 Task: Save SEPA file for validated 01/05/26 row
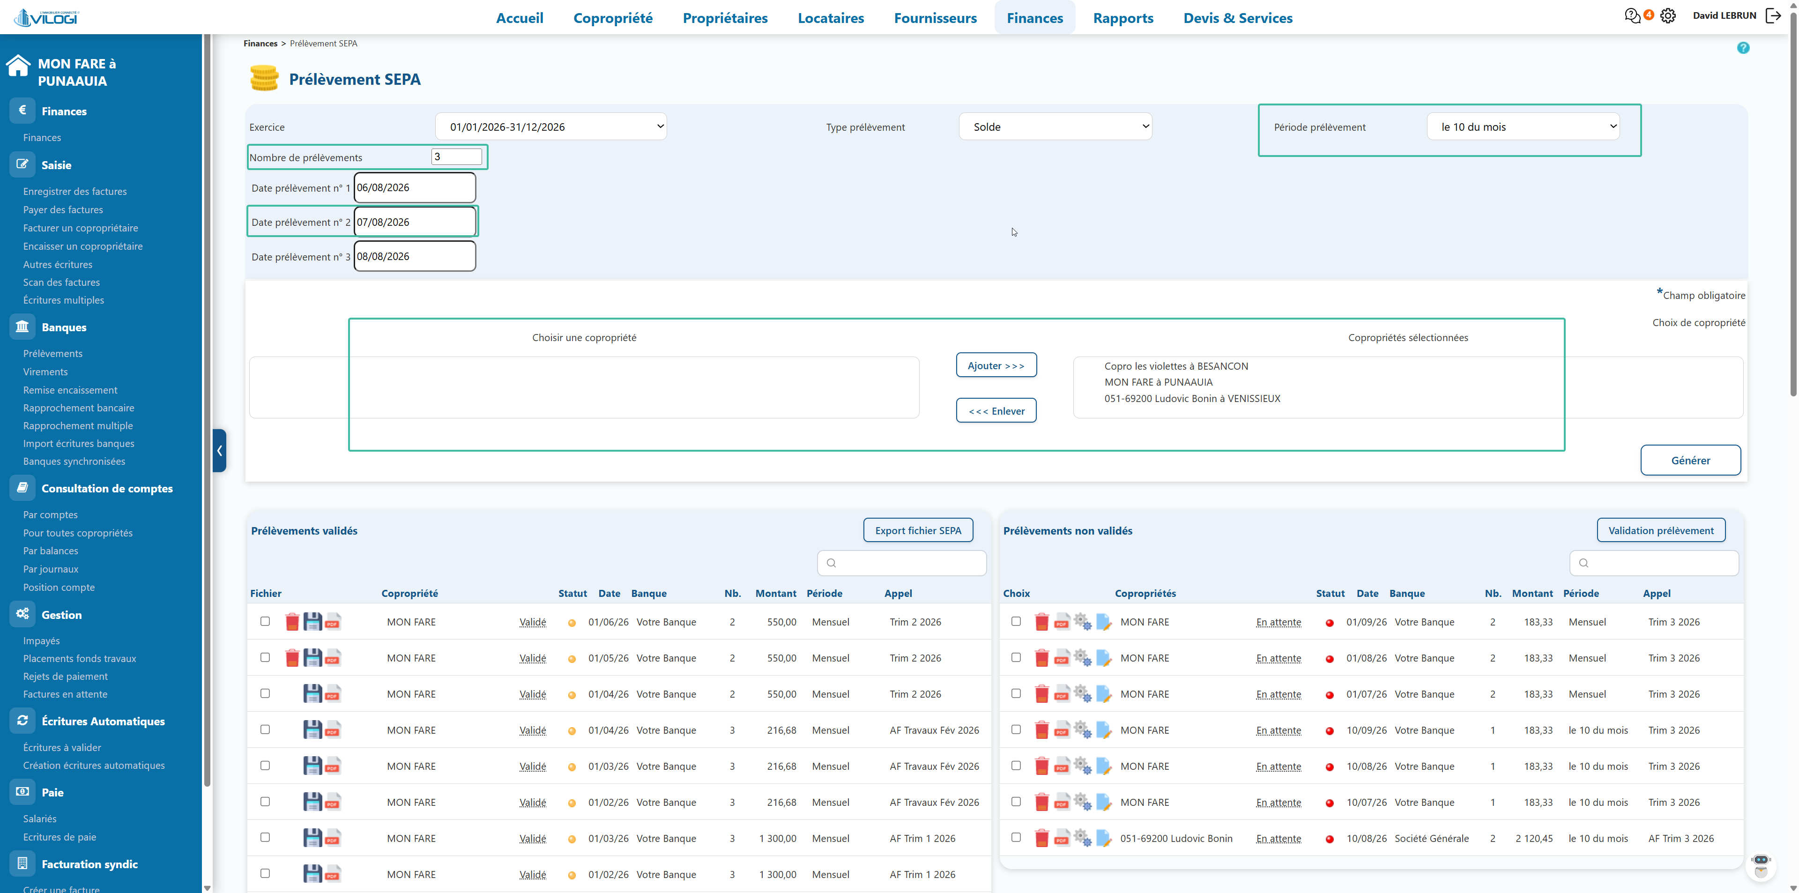(312, 658)
